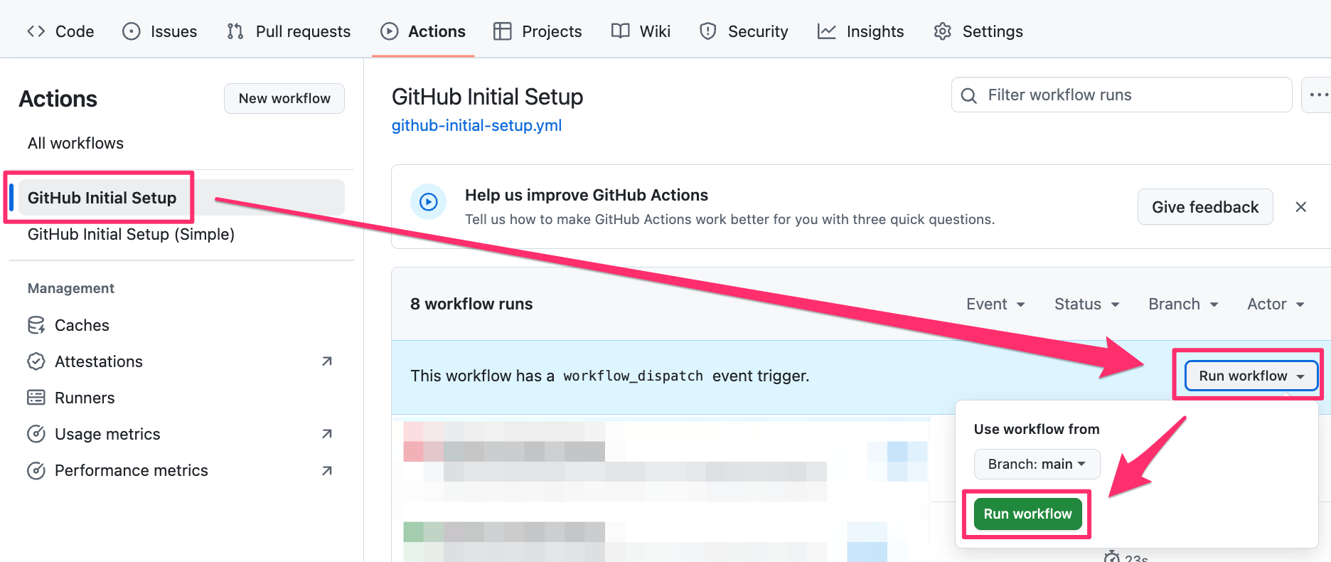Click the external link arrow beside Usage metrics
1331x562 pixels.
click(327, 434)
